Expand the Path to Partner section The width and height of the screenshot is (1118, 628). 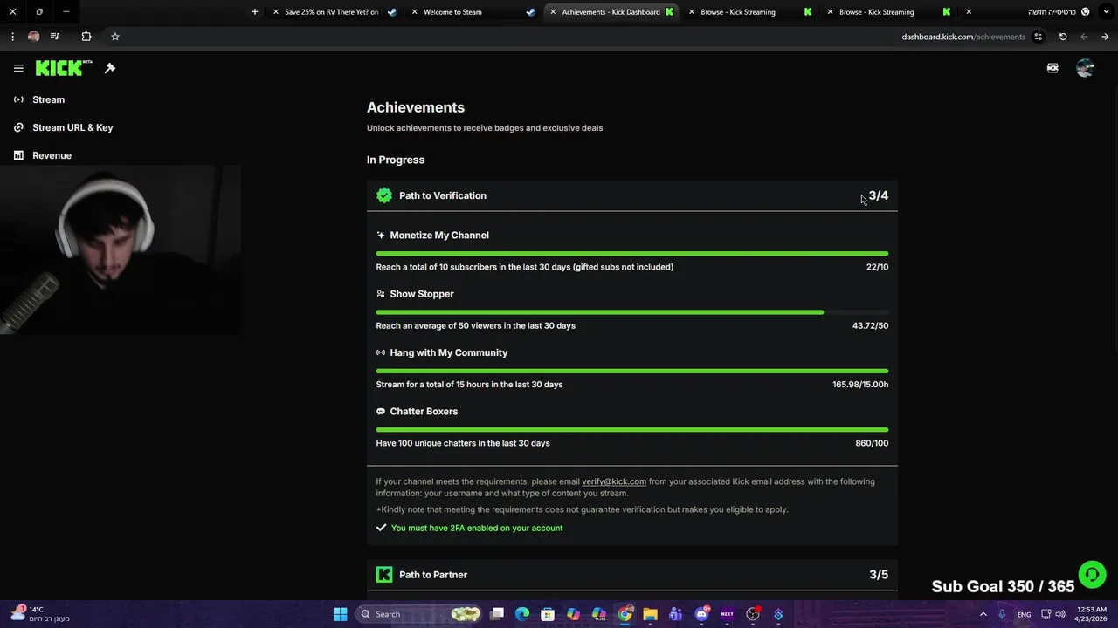coord(632,575)
